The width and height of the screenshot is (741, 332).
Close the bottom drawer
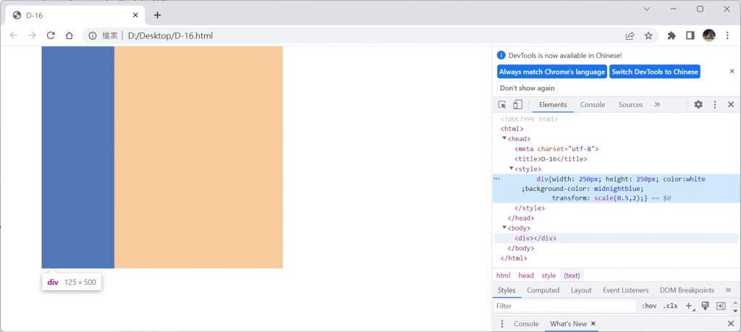coord(731,324)
